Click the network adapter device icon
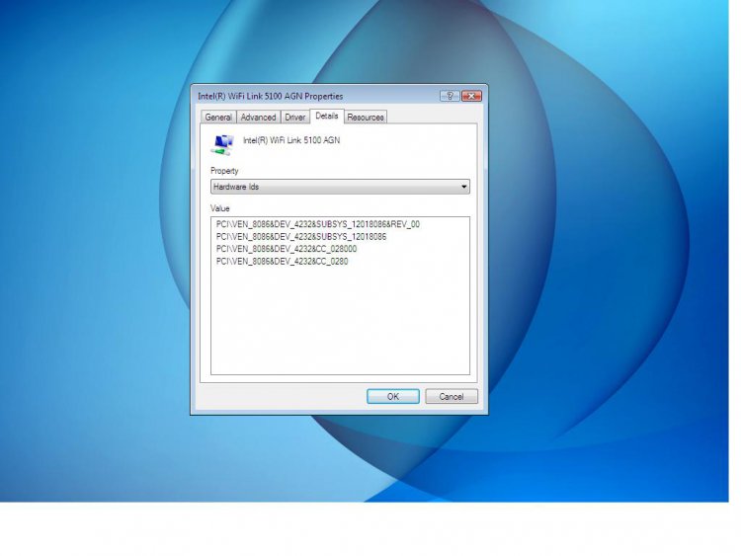This screenshot has width=741, height=556. (x=222, y=144)
